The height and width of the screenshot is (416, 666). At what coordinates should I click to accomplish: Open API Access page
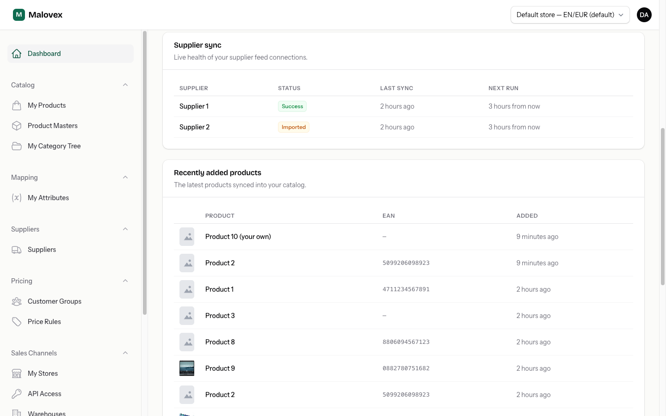tap(70, 394)
